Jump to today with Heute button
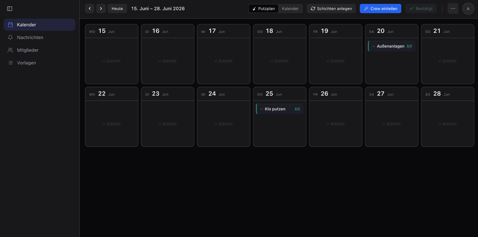The image size is (478, 237). click(x=117, y=9)
